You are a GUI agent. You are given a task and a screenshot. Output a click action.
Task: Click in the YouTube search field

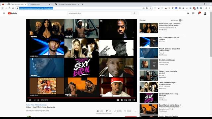(99, 13)
